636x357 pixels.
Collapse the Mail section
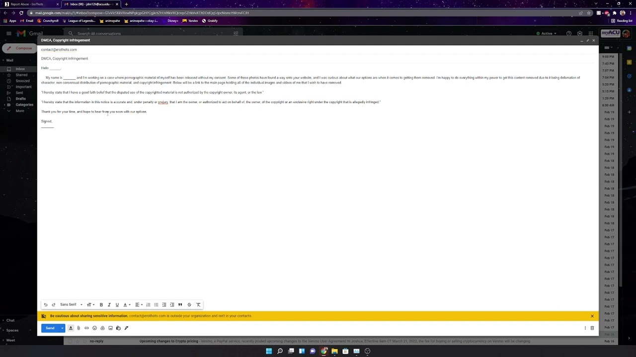(x=3, y=60)
